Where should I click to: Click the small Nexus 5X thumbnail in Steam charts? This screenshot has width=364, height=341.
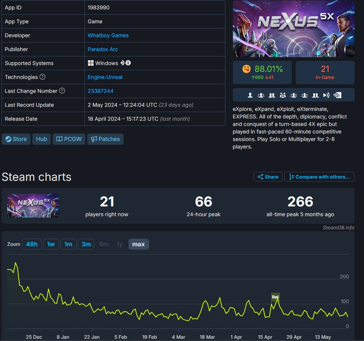pyautogui.click(x=33, y=205)
